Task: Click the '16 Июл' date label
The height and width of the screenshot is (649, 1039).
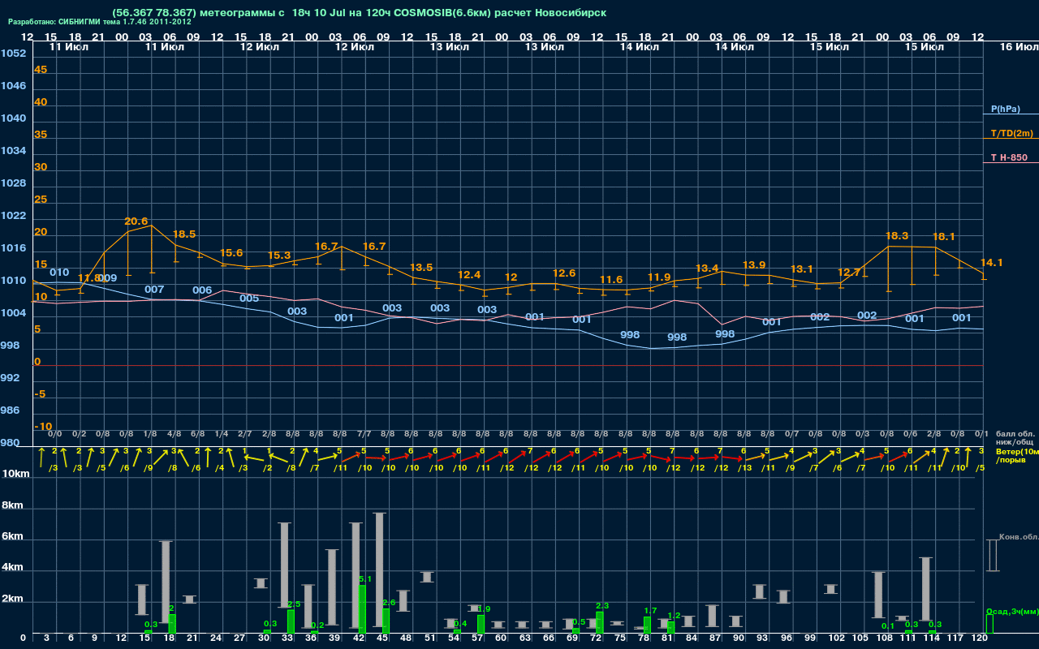Action: (x=1018, y=47)
